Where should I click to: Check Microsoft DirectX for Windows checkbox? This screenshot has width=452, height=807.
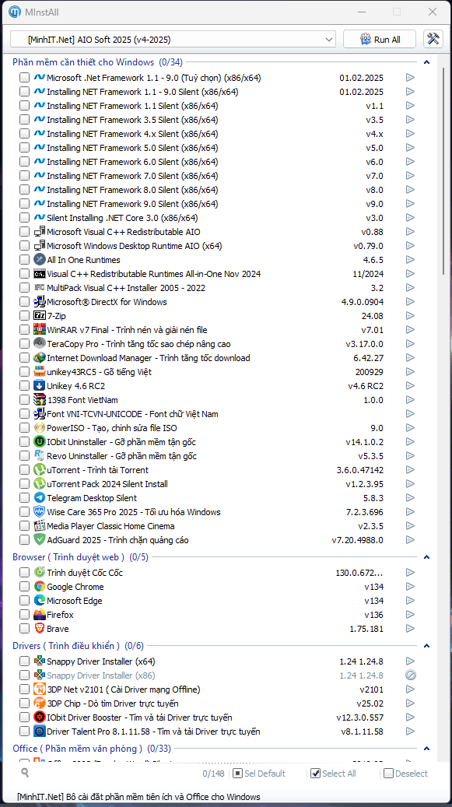24,302
